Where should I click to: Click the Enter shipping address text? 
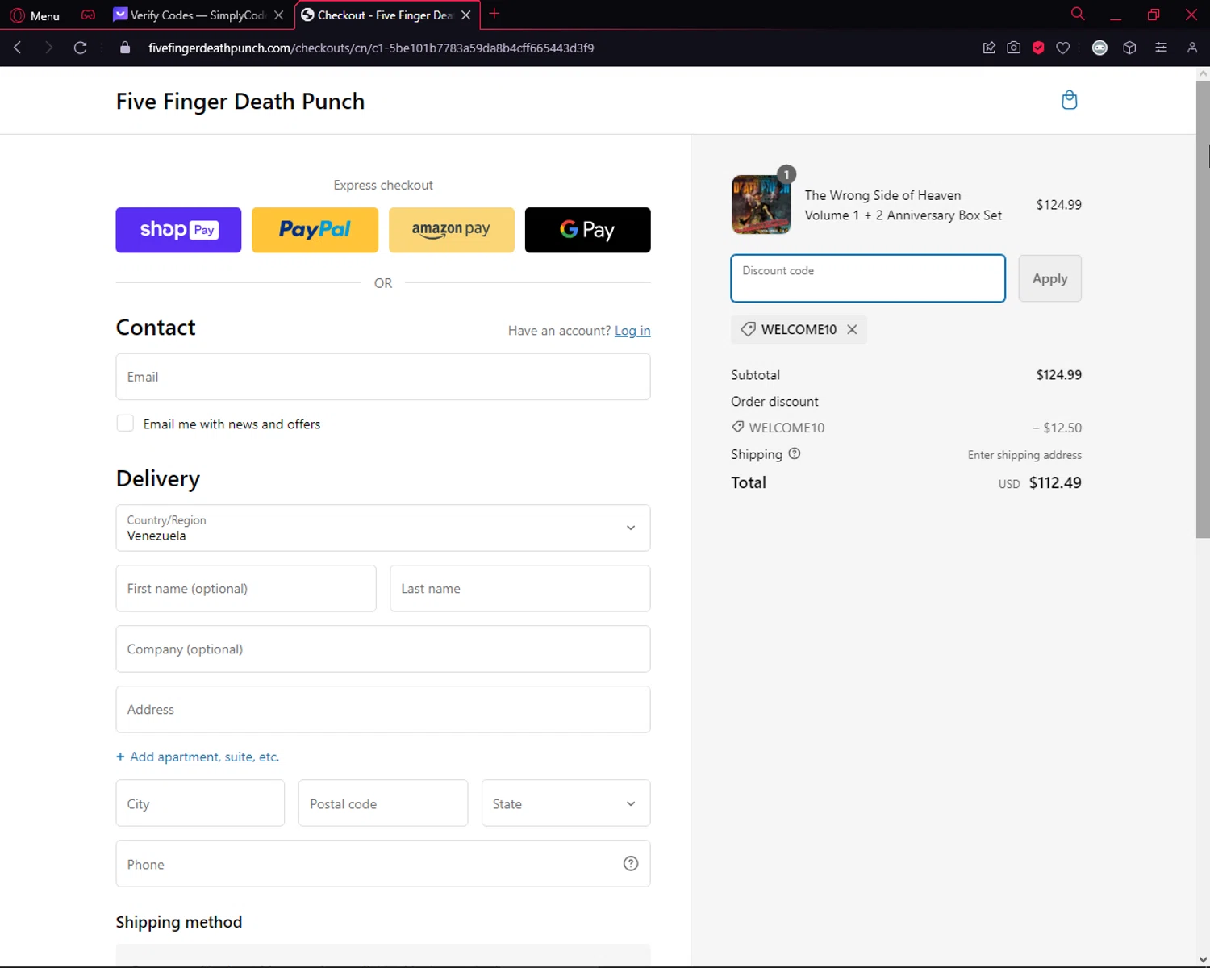click(1024, 455)
